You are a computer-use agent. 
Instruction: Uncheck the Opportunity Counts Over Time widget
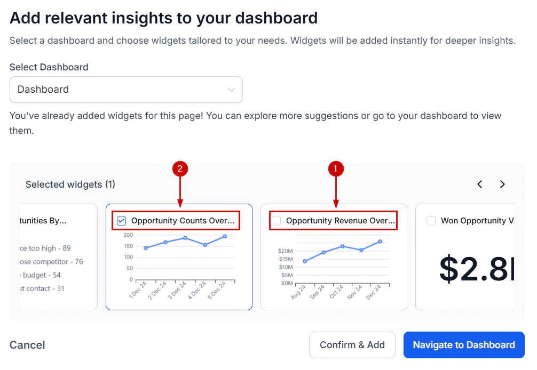[121, 220]
